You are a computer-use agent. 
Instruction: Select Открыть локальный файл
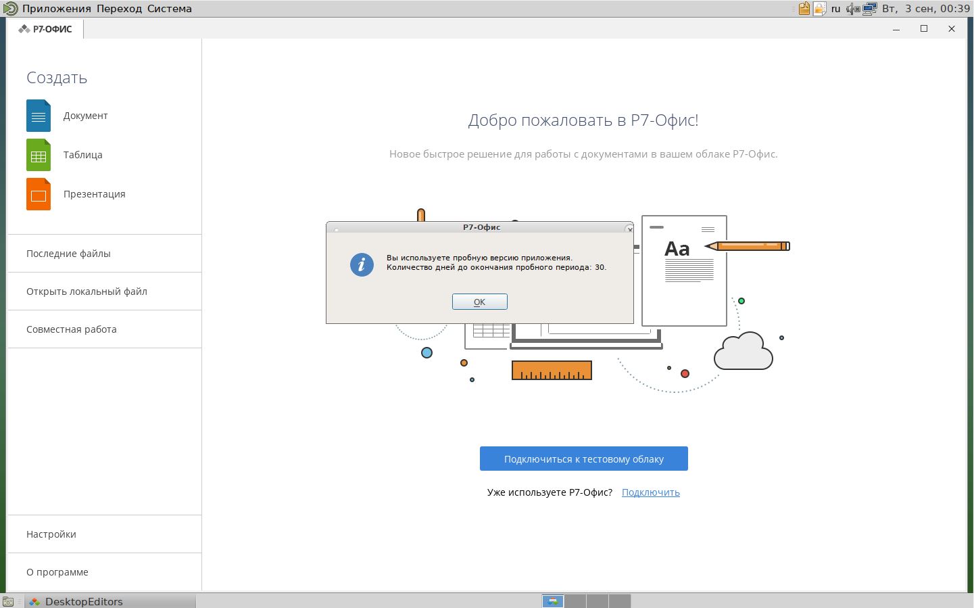tap(104, 291)
